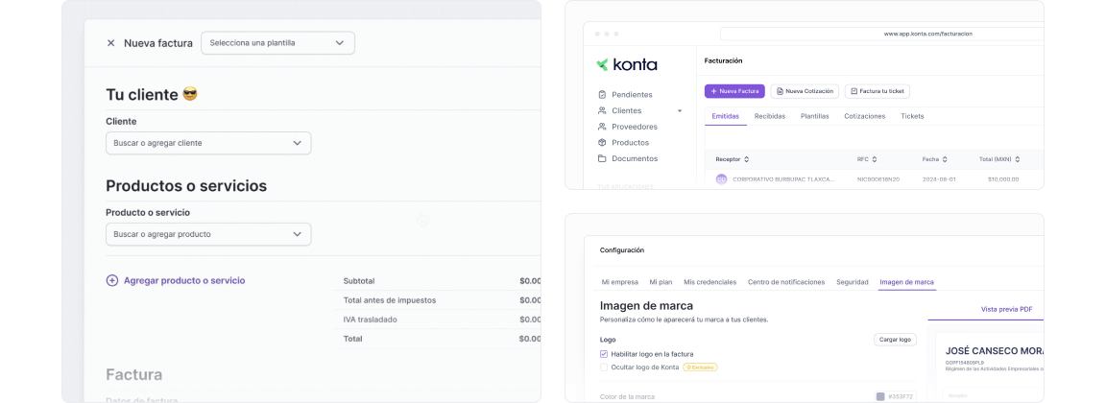This screenshot has width=1106, height=403.
Task: Switch to the Mis credenciales tab
Action: click(709, 282)
